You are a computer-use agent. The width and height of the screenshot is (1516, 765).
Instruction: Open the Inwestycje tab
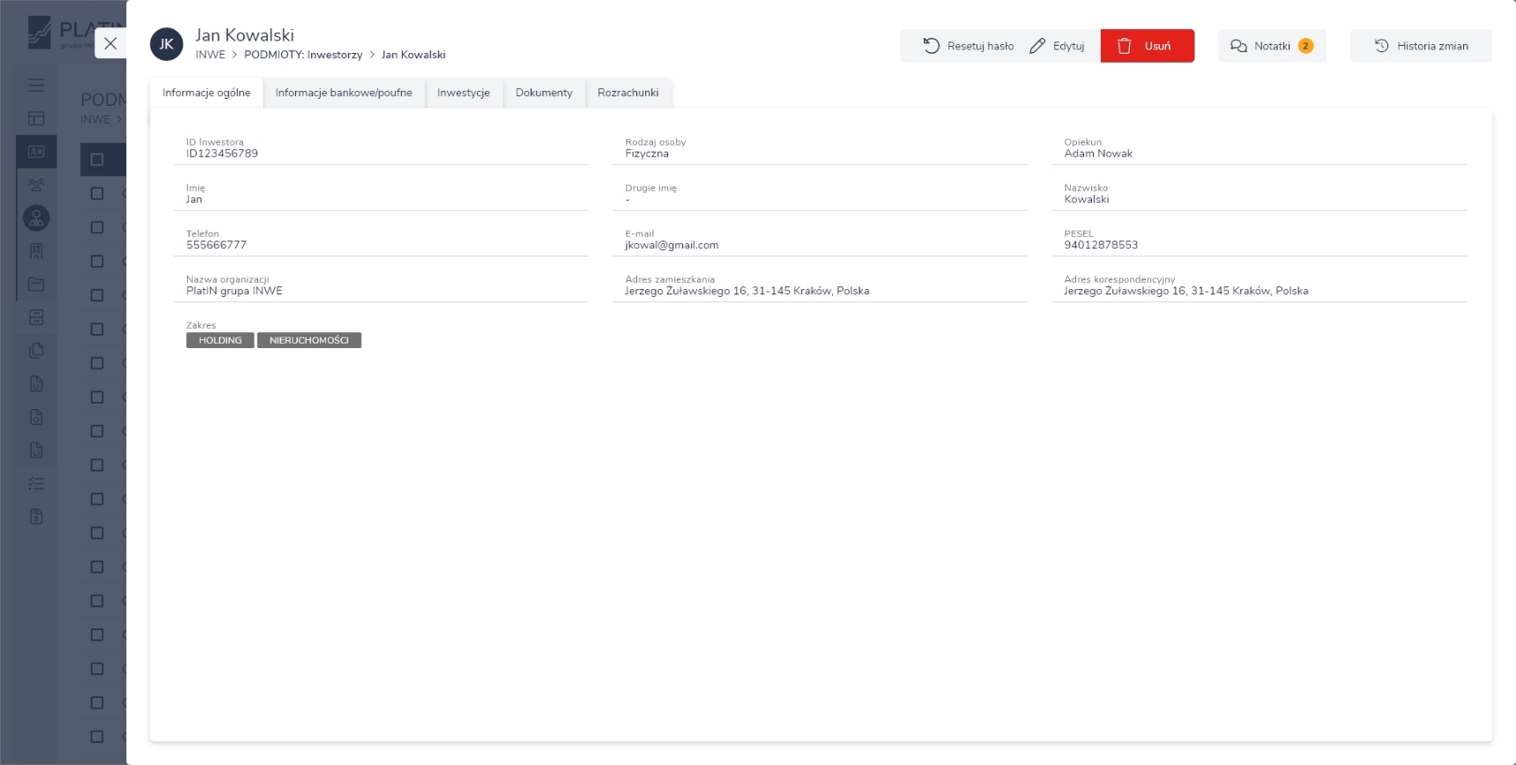click(x=463, y=93)
